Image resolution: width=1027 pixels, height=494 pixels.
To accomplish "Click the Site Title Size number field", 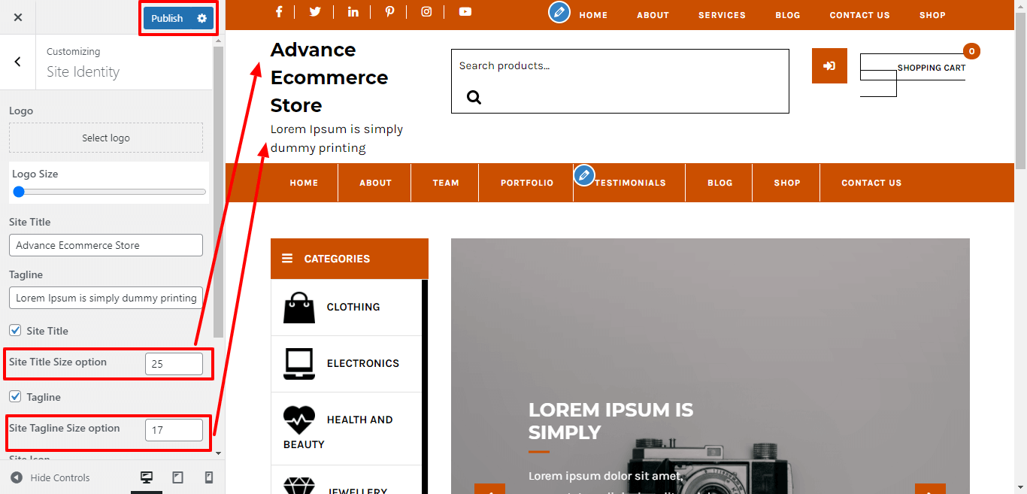I will (x=174, y=364).
